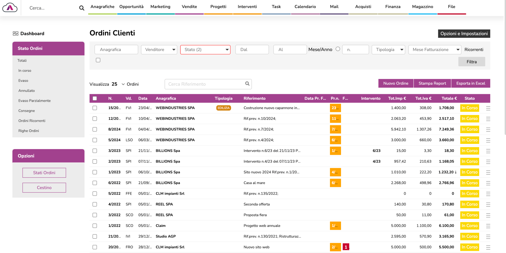Open the Vendite menu

[189, 7]
